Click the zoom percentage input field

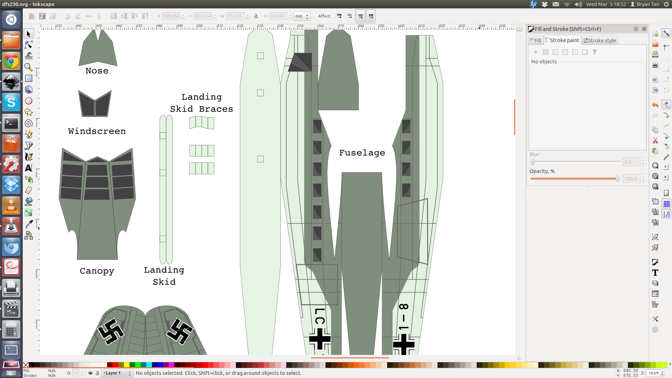[x=653, y=373]
